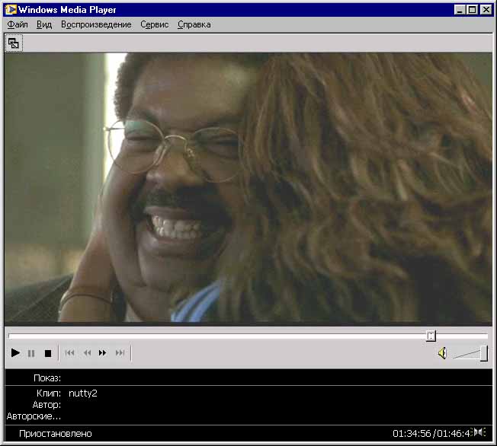The image size is (497, 446).
Task: Open the Файл menu
Action: (x=18, y=24)
